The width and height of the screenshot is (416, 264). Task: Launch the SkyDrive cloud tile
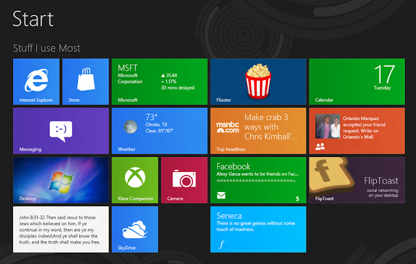tap(135, 230)
